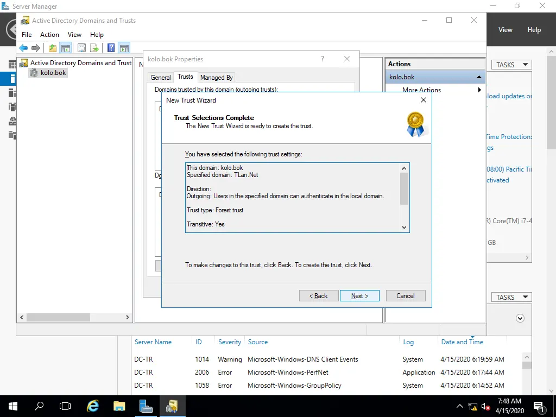Switch to the General tab

pos(161,77)
